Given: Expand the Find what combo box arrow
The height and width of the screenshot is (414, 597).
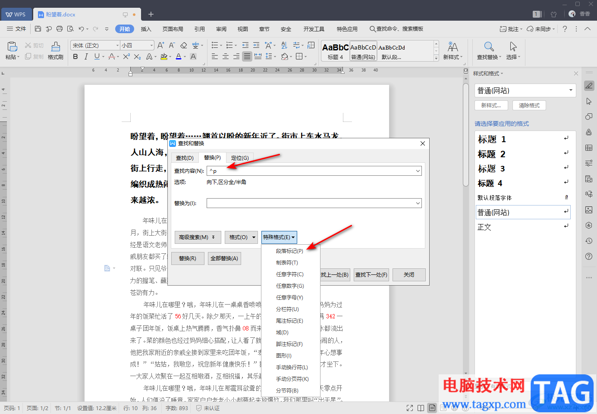Looking at the screenshot, I should (418, 171).
